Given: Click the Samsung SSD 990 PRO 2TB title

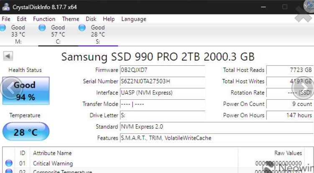Looking at the screenshot, I should point(158,57).
